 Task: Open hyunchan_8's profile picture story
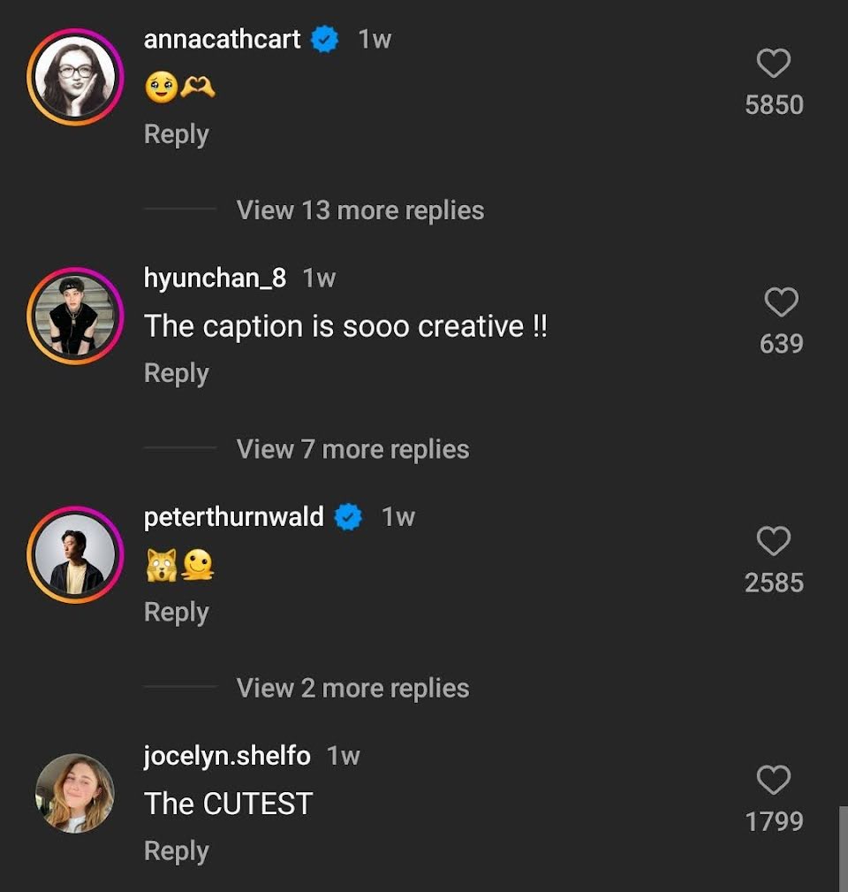(x=74, y=316)
